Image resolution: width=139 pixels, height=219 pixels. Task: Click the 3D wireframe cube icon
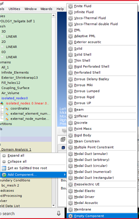[63, 139]
